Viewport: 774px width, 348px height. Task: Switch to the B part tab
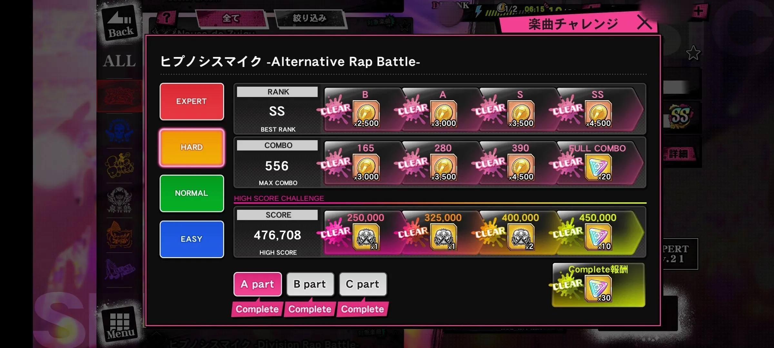pyautogui.click(x=310, y=284)
